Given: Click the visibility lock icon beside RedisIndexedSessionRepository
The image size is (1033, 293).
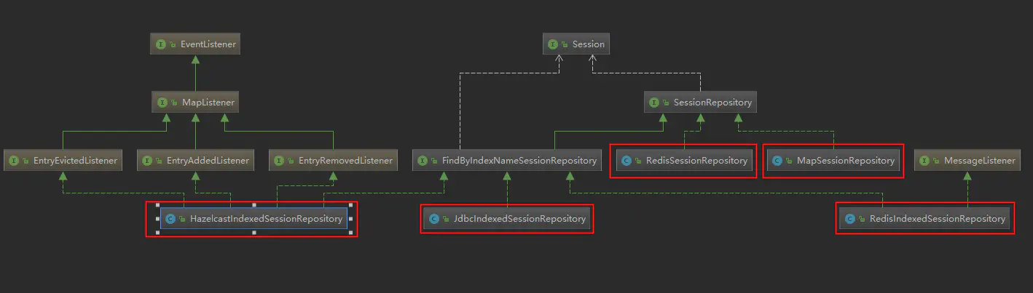Looking at the screenshot, I should (862, 219).
